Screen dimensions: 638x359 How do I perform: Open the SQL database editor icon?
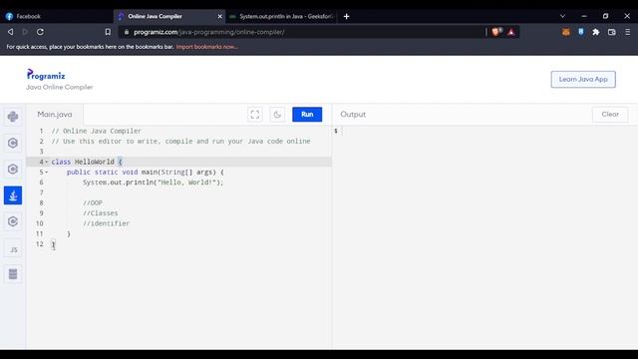pos(13,274)
